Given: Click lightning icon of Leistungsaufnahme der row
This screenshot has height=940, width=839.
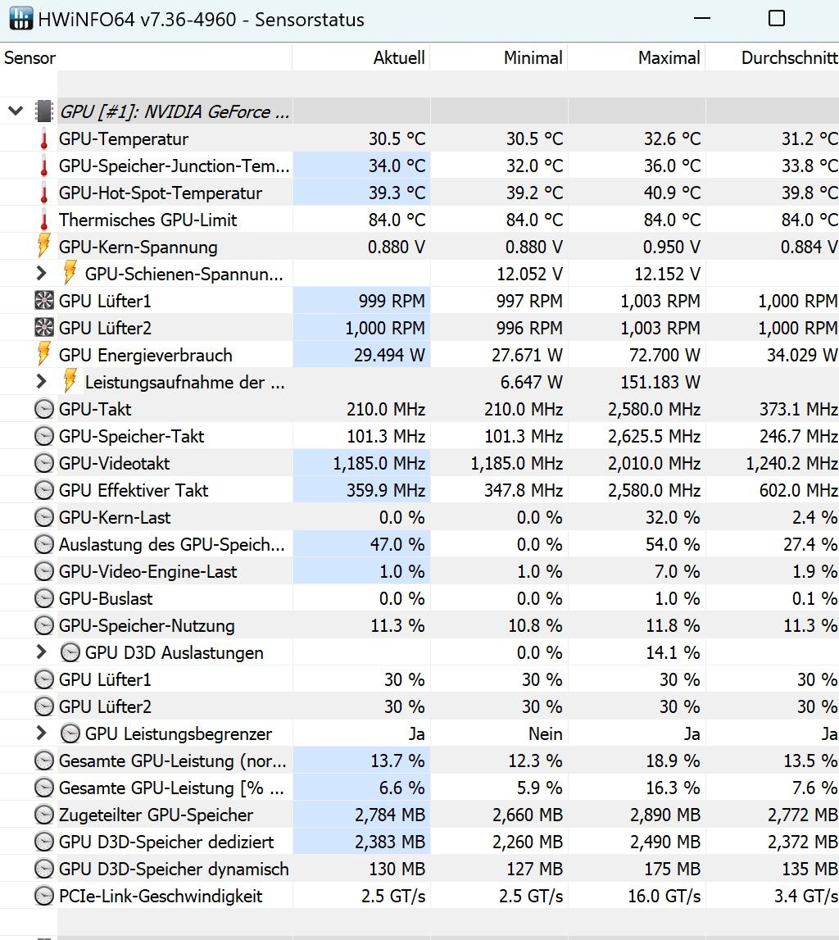Looking at the screenshot, I should pyautogui.click(x=70, y=381).
